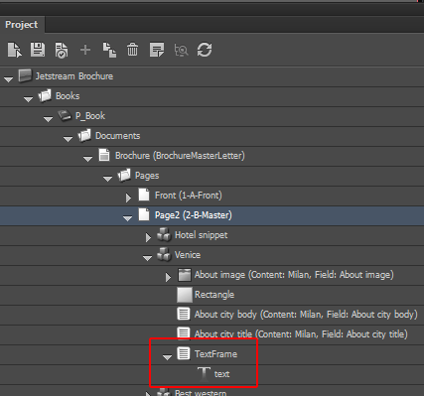Image resolution: width=424 pixels, height=396 pixels.
Task: Collapse the Jetstream Brochure root node
Action: (x=8, y=79)
